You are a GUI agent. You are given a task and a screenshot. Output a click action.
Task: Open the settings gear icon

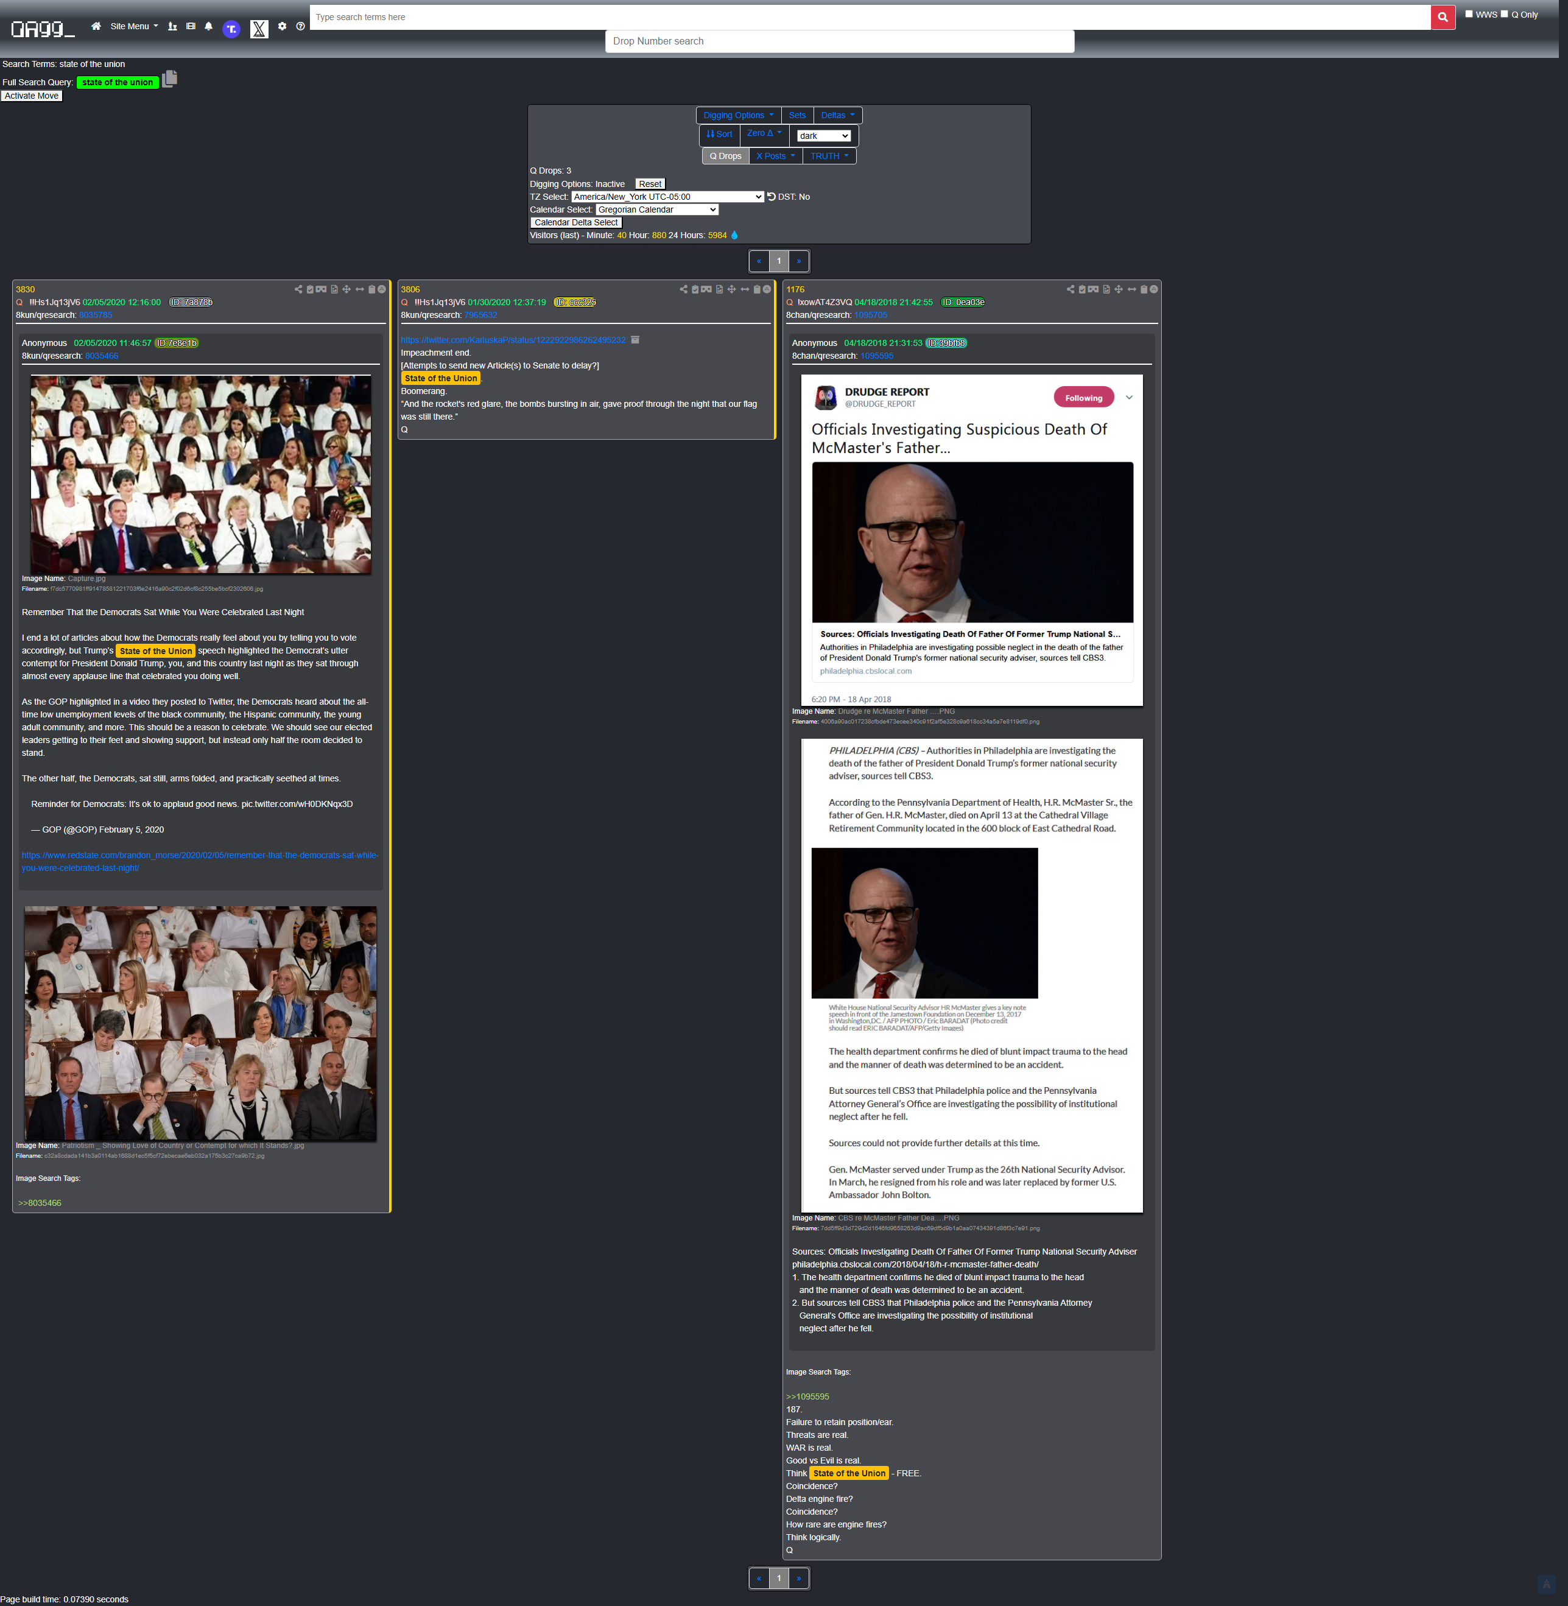pyautogui.click(x=283, y=26)
